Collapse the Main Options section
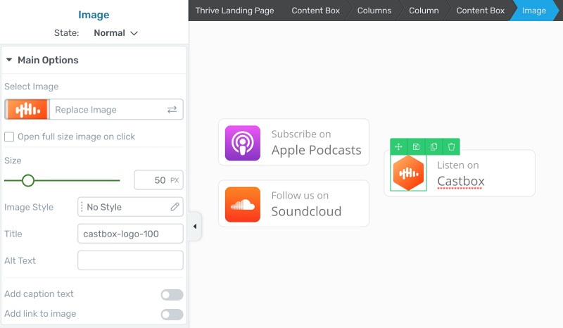Screen dimensions: 563x328 9,60
